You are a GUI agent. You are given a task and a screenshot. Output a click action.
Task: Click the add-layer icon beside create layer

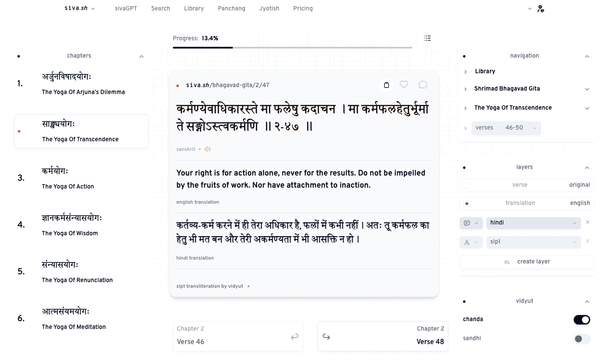(507, 262)
